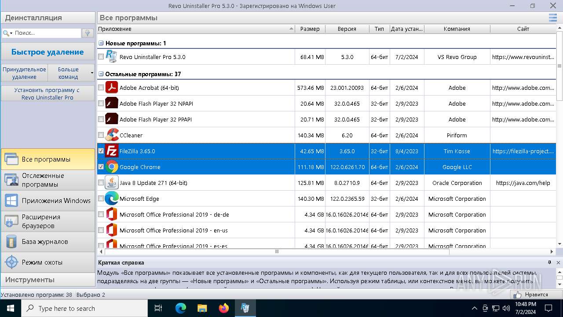Open the Action Center notifications icon
Viewport: 563px width, 317px height.
click(x=548, y=308)
